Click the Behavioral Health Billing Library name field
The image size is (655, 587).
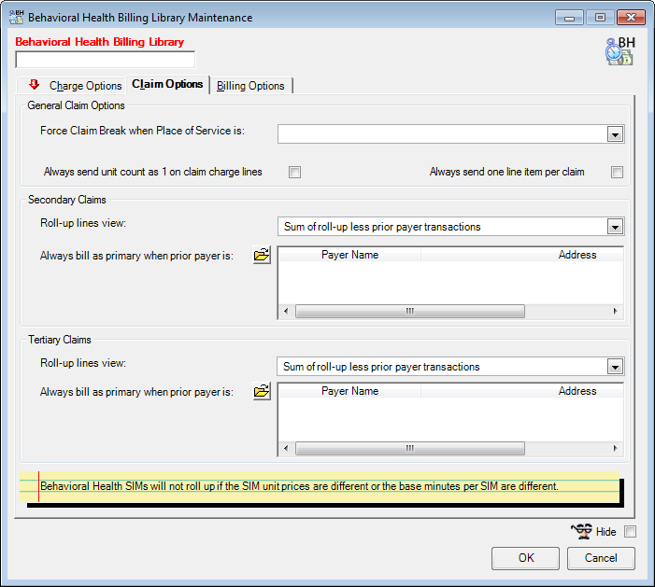[x=106, y=59]
